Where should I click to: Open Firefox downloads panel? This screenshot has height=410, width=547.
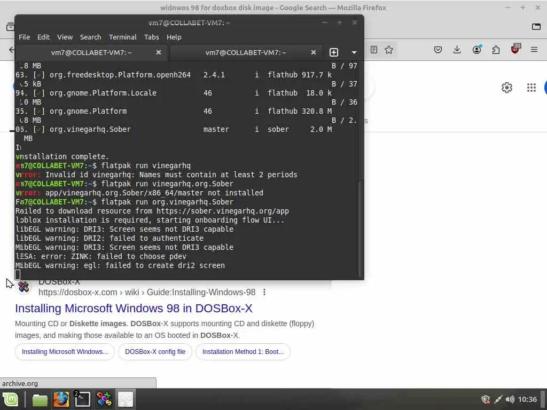pyautogui.click(x=457, y=50)
